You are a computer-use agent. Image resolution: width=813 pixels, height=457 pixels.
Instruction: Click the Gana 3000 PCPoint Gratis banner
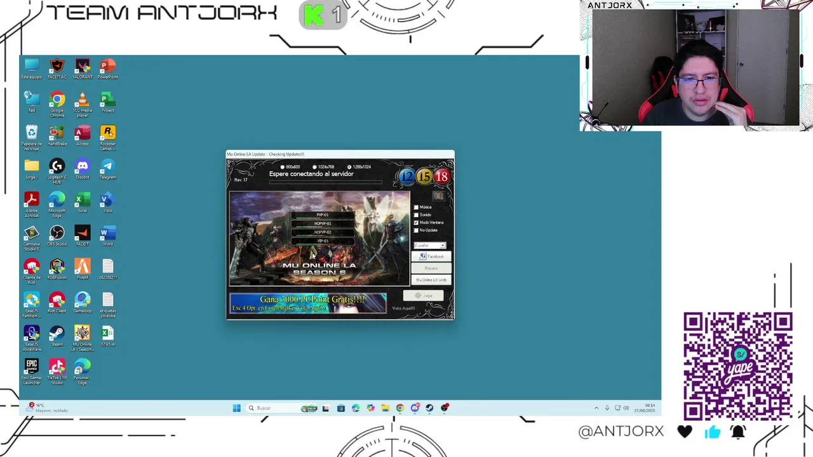[308, 303]
